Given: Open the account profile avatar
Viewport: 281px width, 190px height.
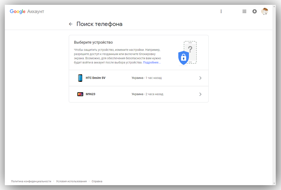Looking at the screenshot, I should coord(265,12).
